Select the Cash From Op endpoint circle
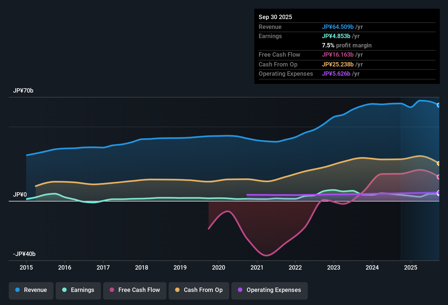The width and height of the screenshot is (448, 305). point(439,163)
